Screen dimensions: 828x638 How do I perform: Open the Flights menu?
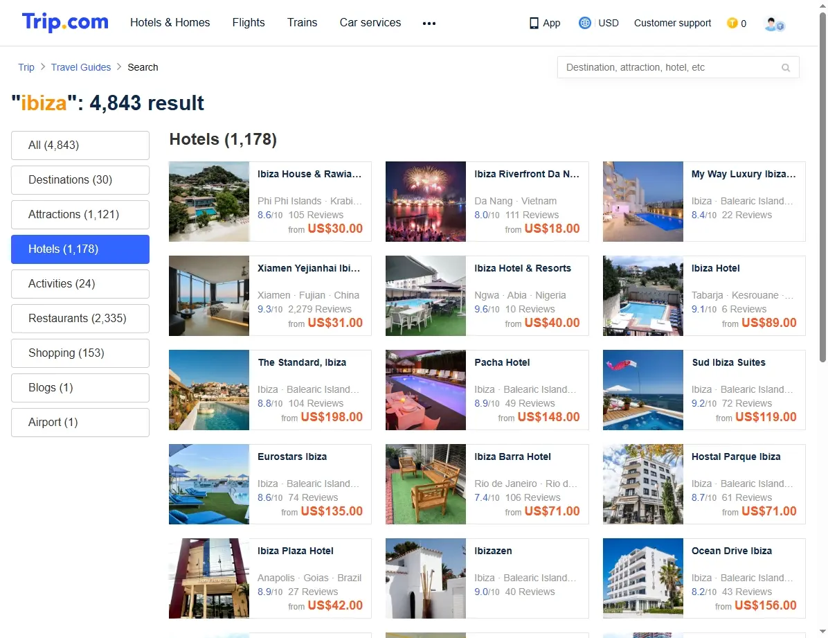[248, 23]
